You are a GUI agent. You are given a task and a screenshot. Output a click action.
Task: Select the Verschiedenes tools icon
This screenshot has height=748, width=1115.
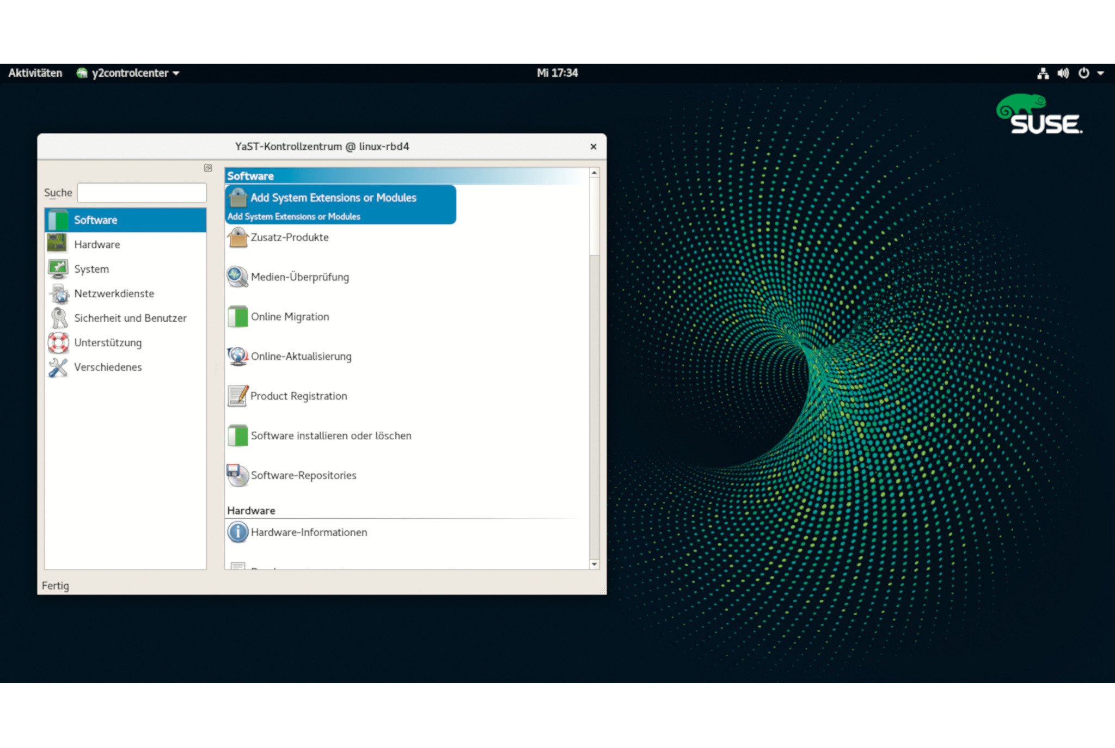[x=58, y=367]
